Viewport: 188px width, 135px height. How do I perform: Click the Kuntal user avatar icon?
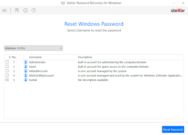pyautogui.click(x=26, y=80)
